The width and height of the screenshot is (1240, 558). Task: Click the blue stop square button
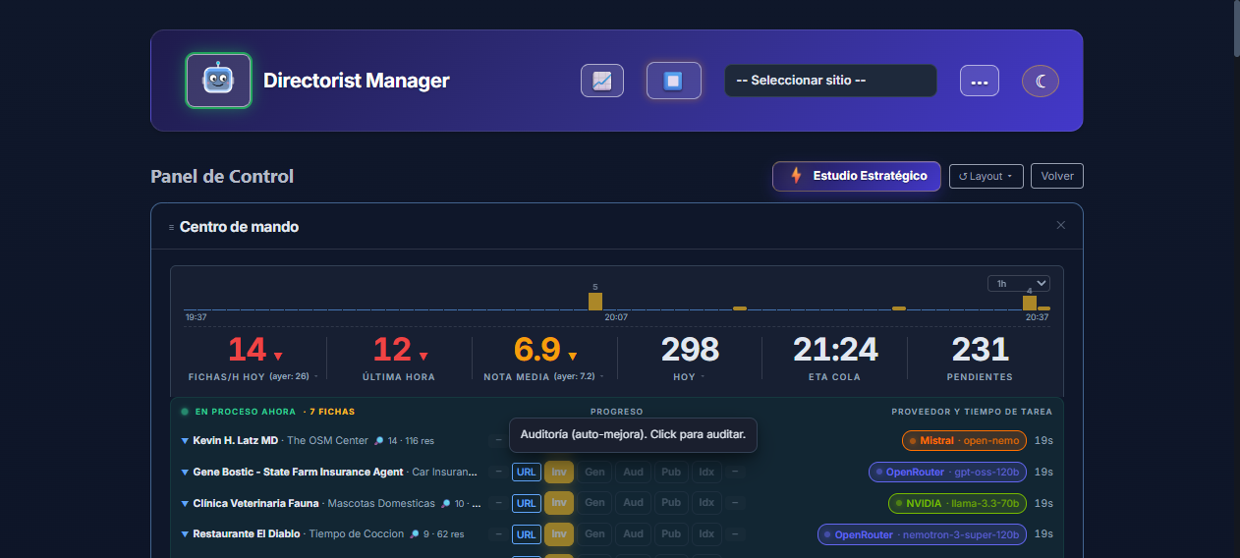[673, 81]
